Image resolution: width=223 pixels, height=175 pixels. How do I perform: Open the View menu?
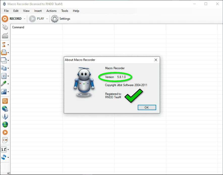tap(26, 11)
